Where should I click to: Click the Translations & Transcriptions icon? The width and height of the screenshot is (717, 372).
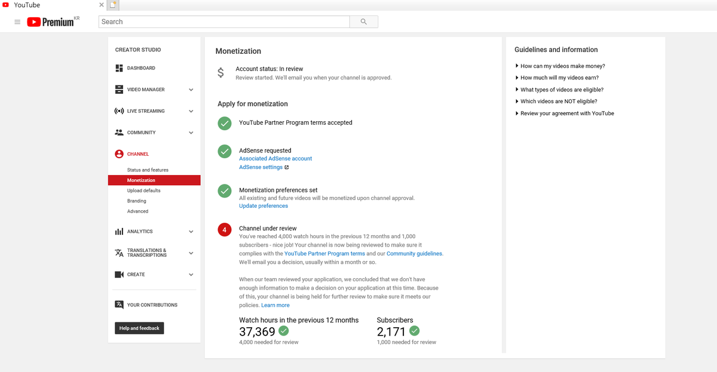point(119,253)
